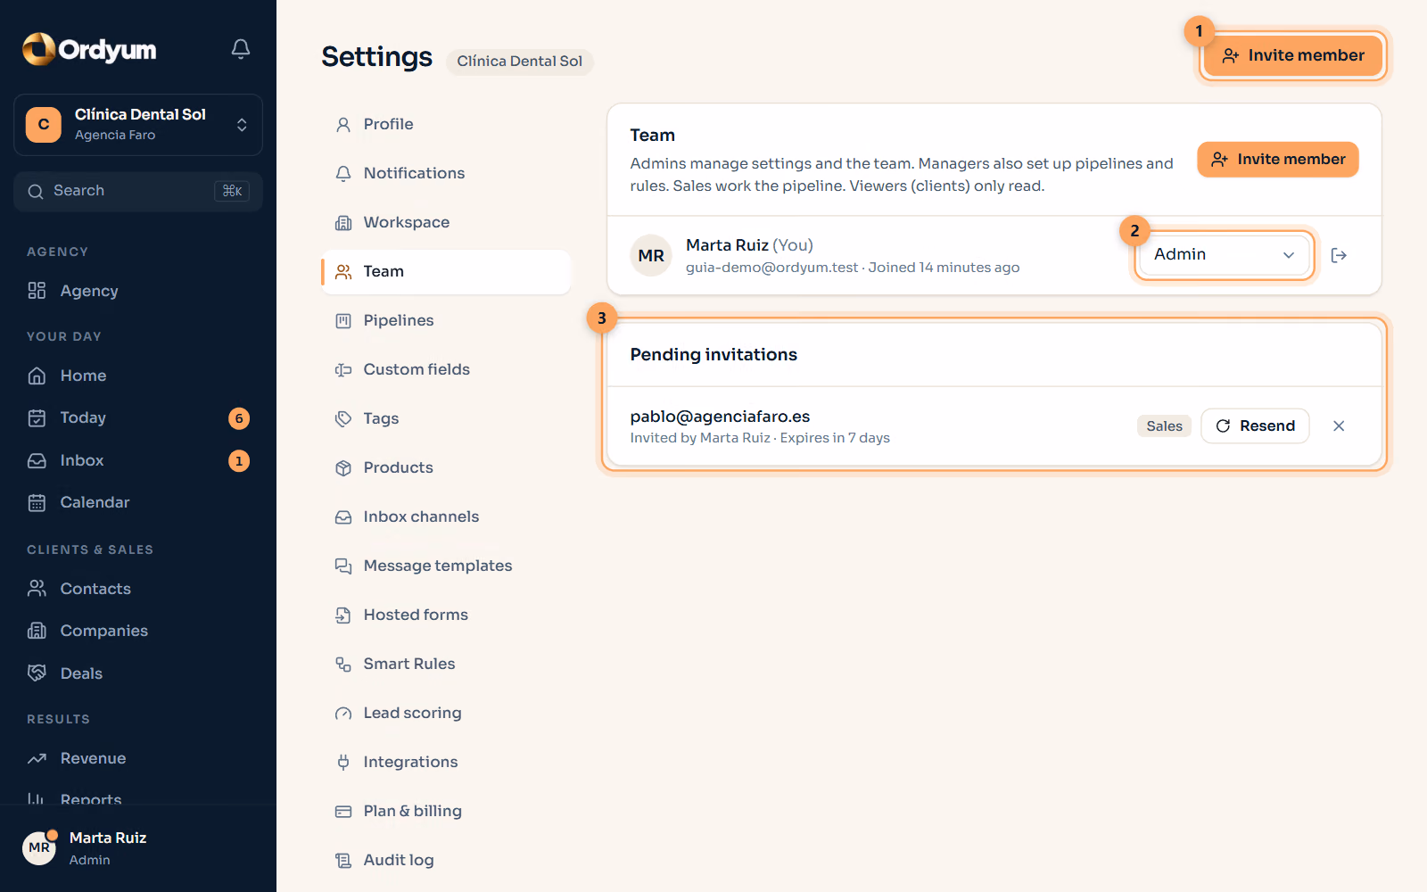1427x892 pixels.
Task: Open Inbox in the left sidebar
Action: pos(138,460)
